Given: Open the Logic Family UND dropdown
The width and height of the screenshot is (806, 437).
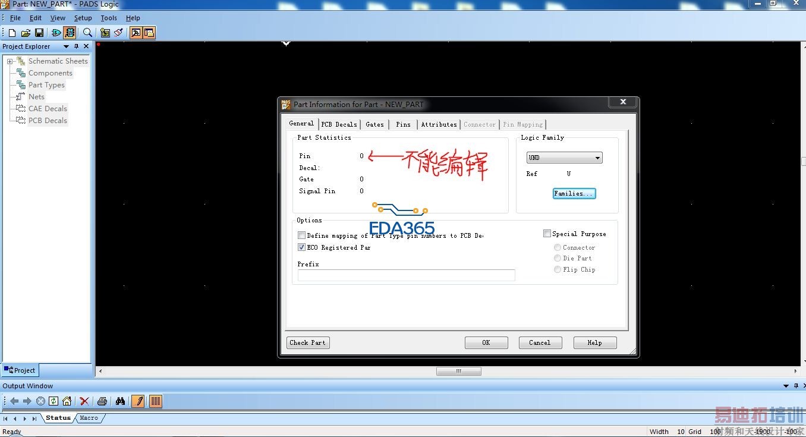Looking at the screenshot, I should [565, 158].
